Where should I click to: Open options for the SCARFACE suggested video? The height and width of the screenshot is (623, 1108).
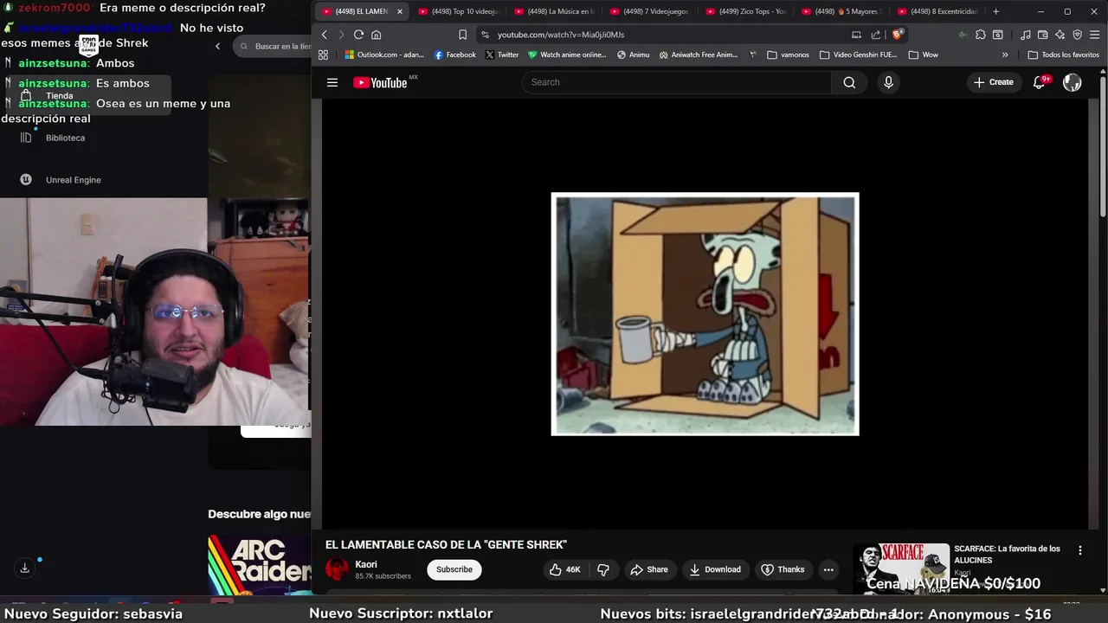1079,550
